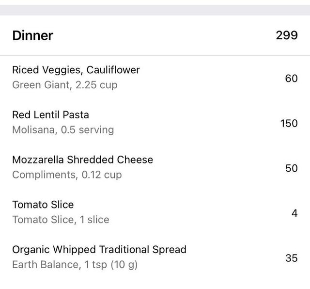Viewport: 310px width, 289px height.
Task: Open the Dinner meal section header
Action: (x=155, y=35)
